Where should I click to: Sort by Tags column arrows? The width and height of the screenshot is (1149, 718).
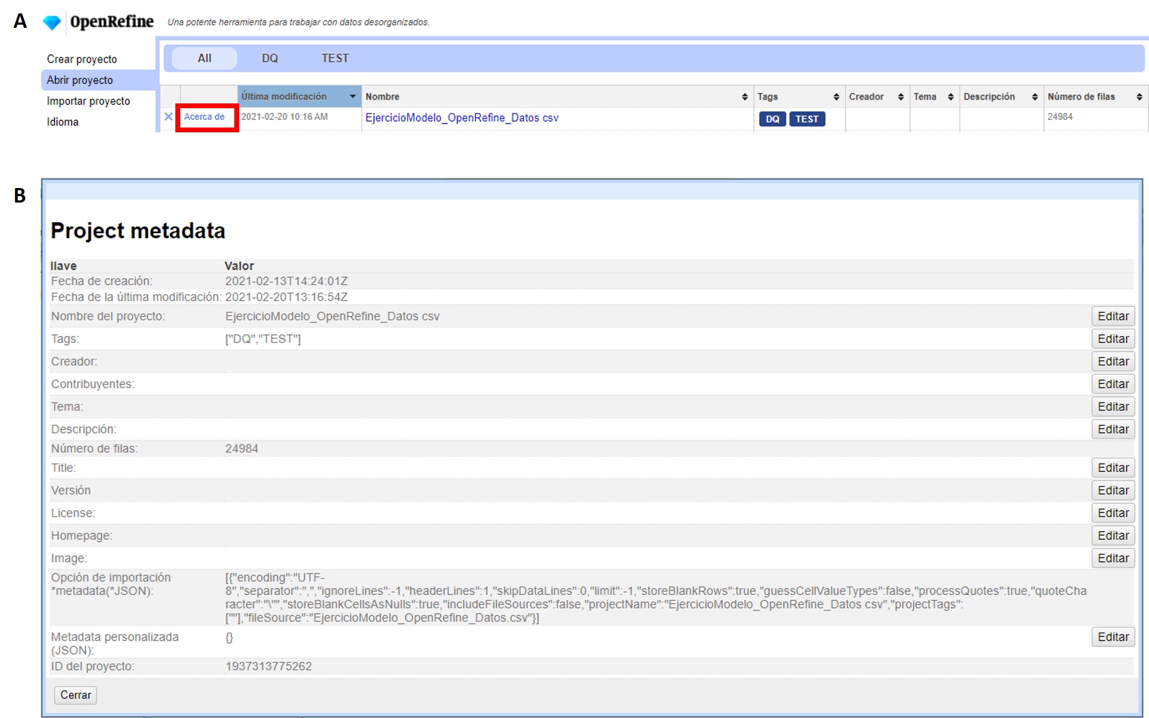point(836,96)
